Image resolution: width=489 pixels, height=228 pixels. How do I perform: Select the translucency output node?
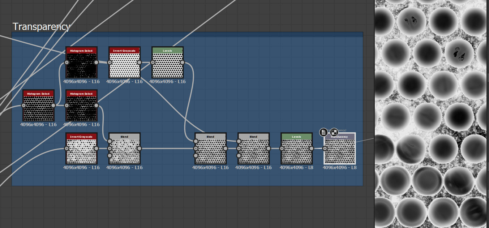click(340, 149)
